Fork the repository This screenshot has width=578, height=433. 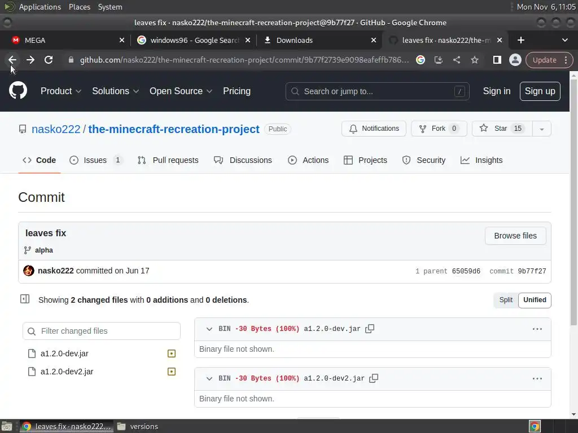pos(439,129)
